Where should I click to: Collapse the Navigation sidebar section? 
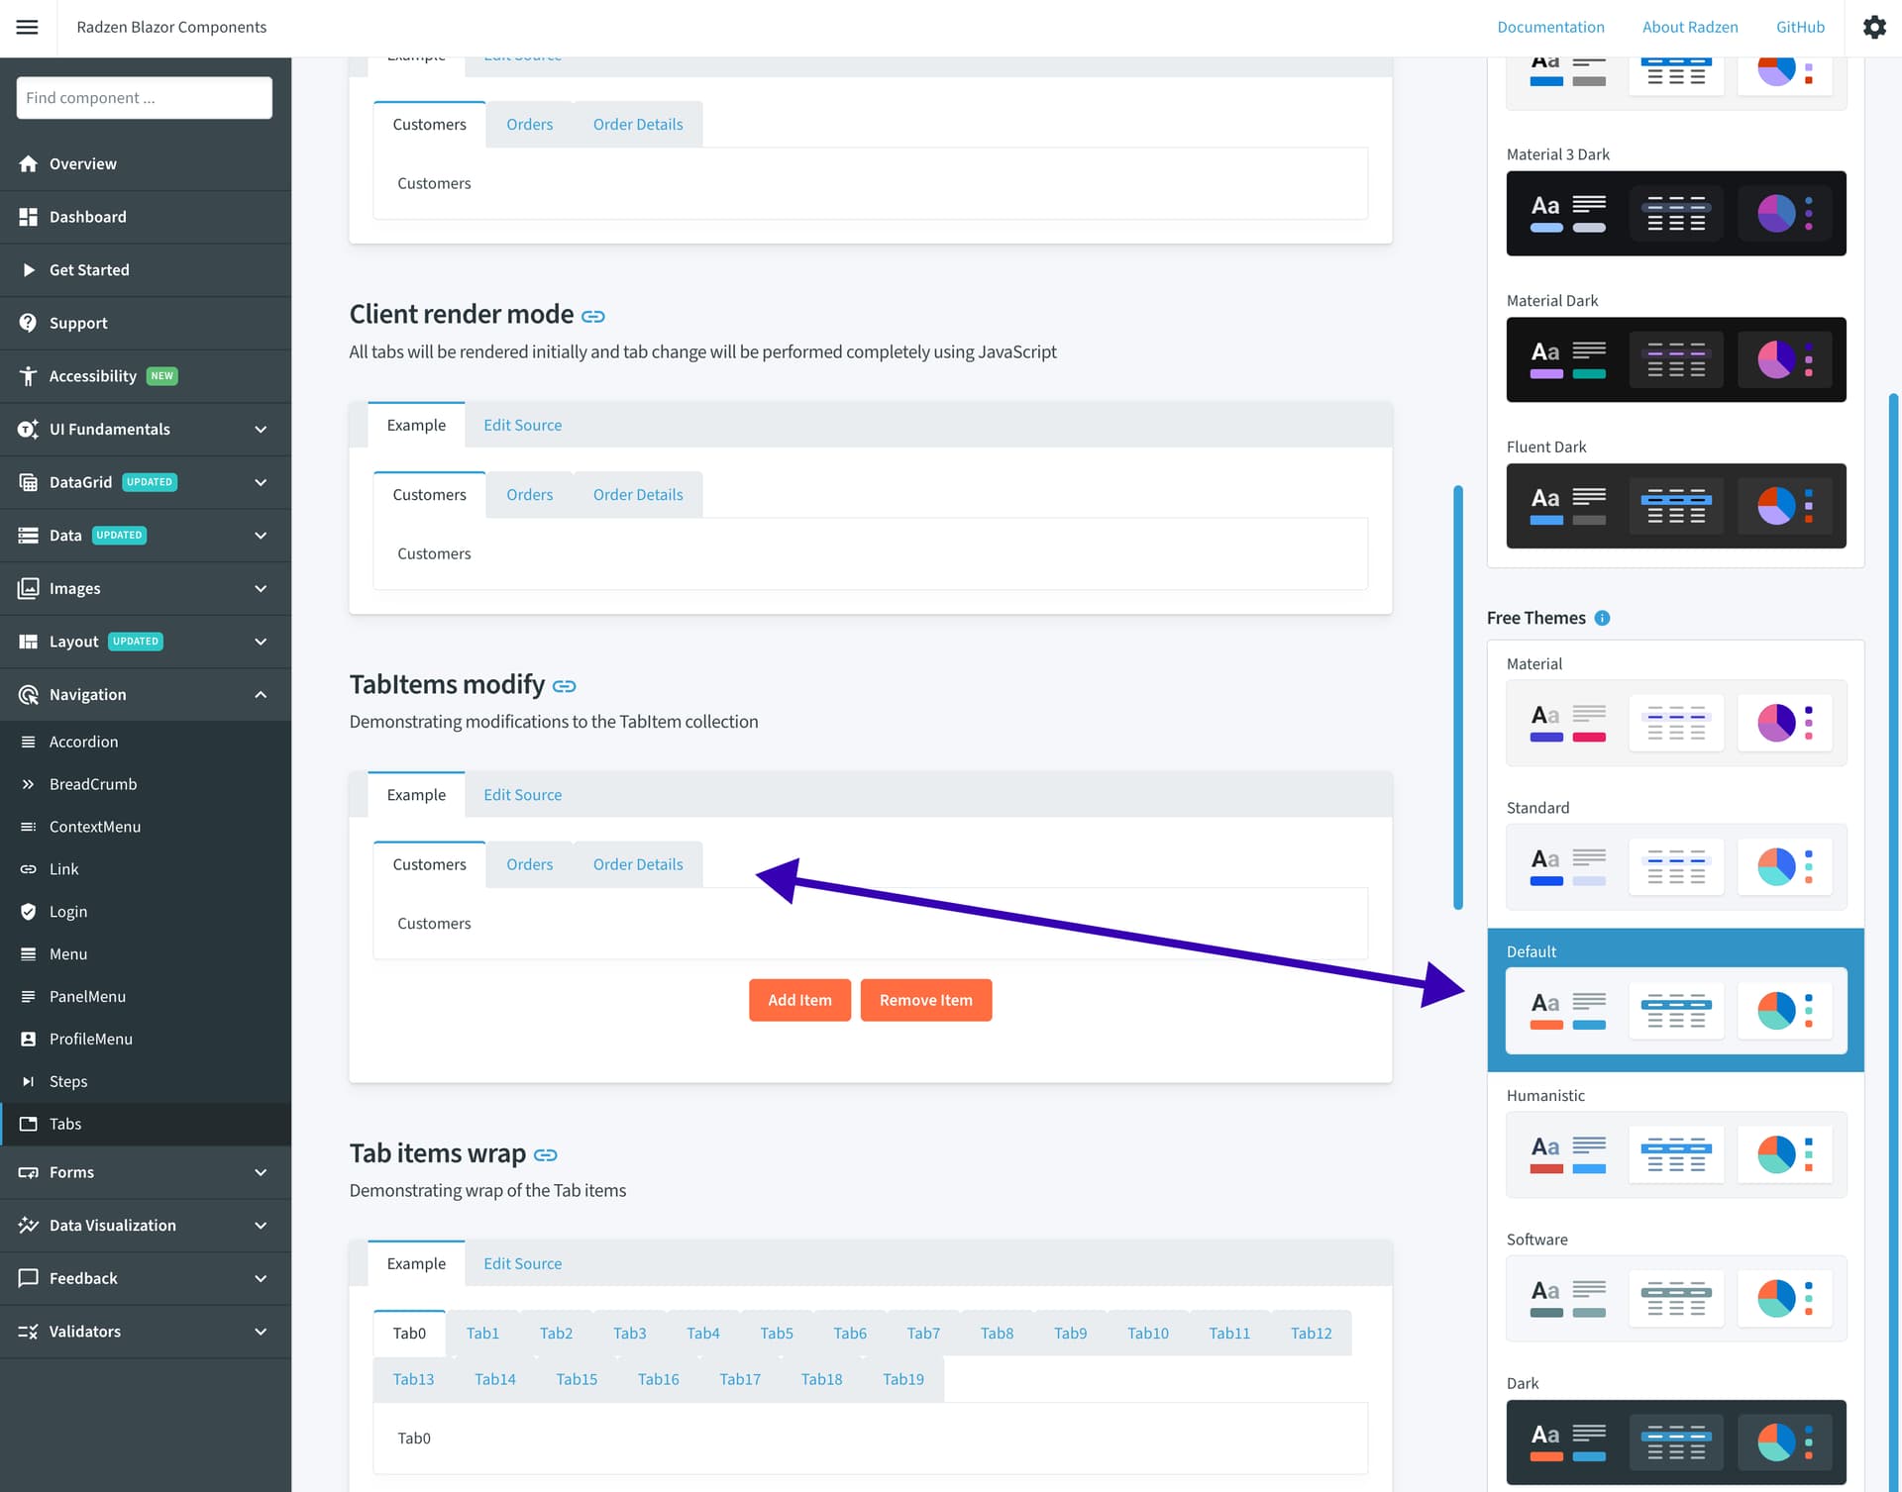146,694
